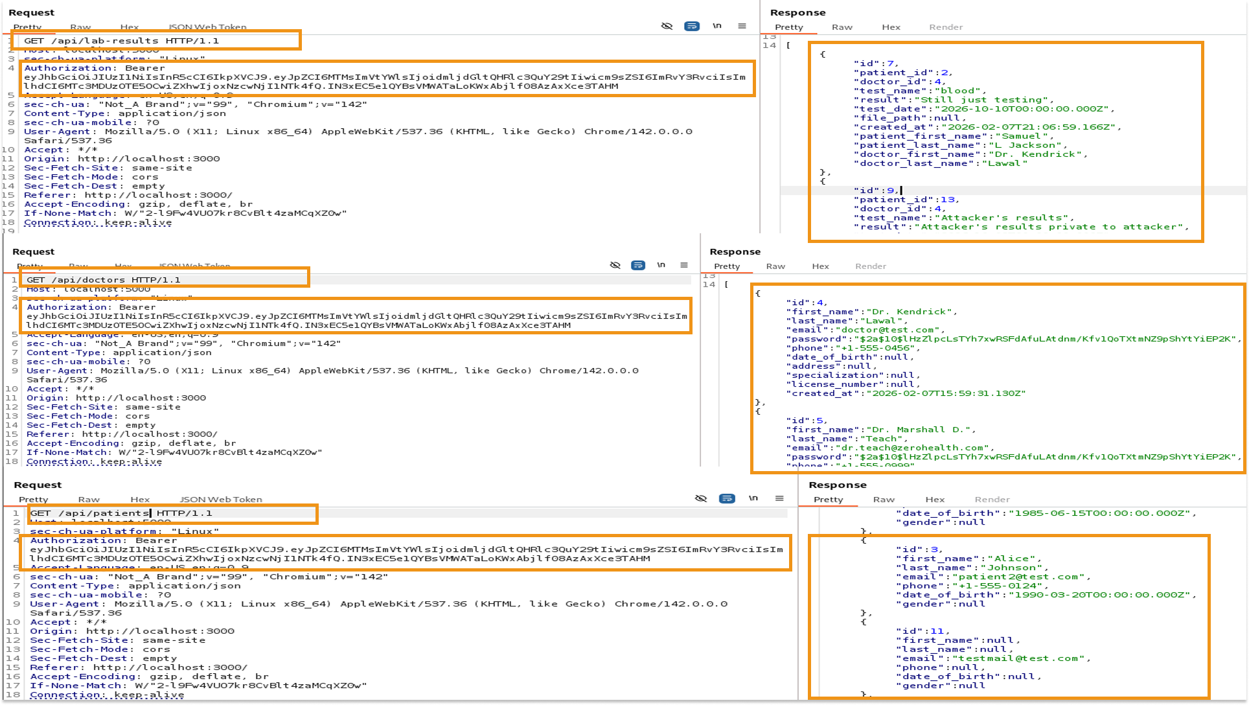This screenshot has width=1249, height=705.
Task: Select Pretty view in the patients response panel
Action: [x=829, y=499]
